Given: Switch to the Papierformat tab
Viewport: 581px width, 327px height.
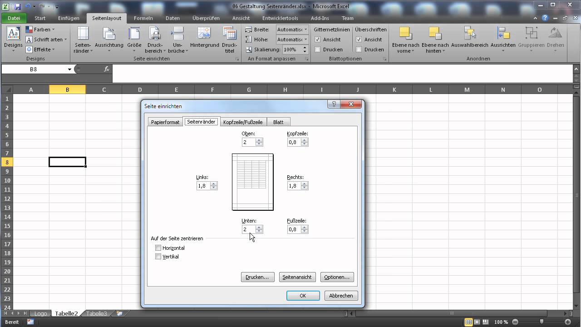Looking at the screenshot, I should coord(165,122).
